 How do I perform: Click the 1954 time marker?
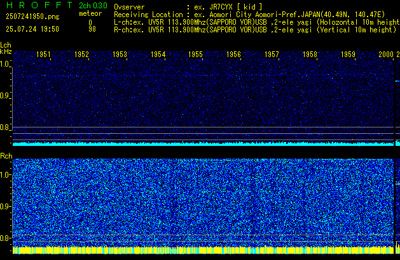(x=158, y=55)
